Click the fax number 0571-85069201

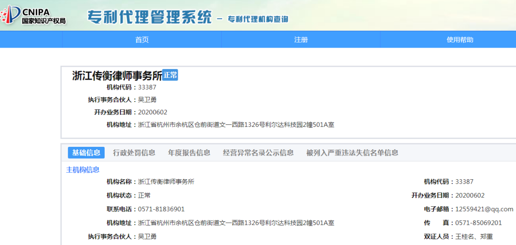pos(478,223)
